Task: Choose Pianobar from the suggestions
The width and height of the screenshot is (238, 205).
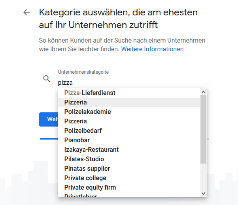Action: click(77, 140)
